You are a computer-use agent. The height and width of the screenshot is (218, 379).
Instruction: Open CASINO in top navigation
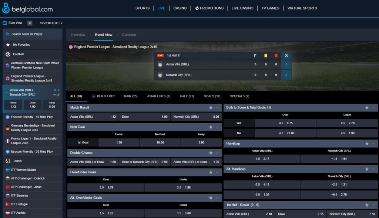pos(180,8)
